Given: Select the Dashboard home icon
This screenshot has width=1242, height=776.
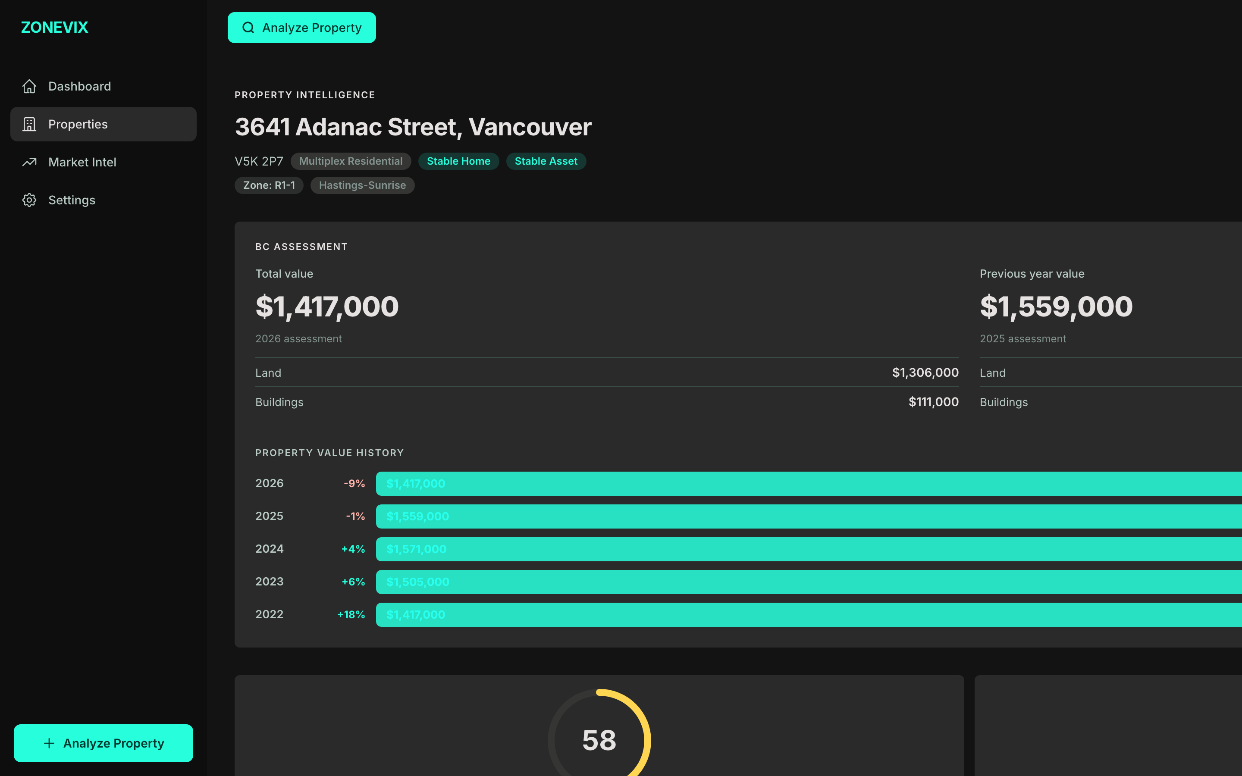Looking at the screenshot, I should (x=29, y=86).
